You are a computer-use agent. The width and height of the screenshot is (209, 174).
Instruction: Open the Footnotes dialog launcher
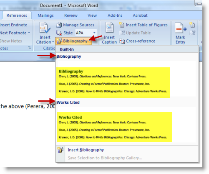[29, 48]
